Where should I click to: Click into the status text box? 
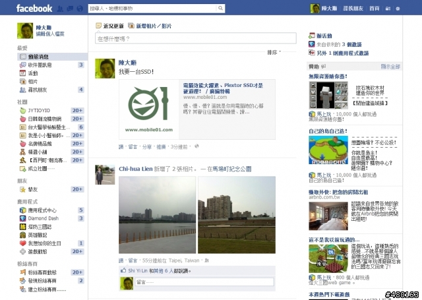[x=196, y=38]
